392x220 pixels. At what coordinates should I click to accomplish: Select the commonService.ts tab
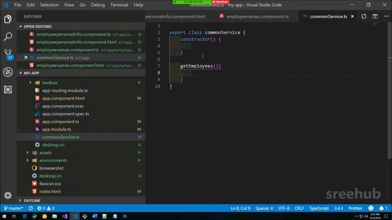click(x=328, y=16)
